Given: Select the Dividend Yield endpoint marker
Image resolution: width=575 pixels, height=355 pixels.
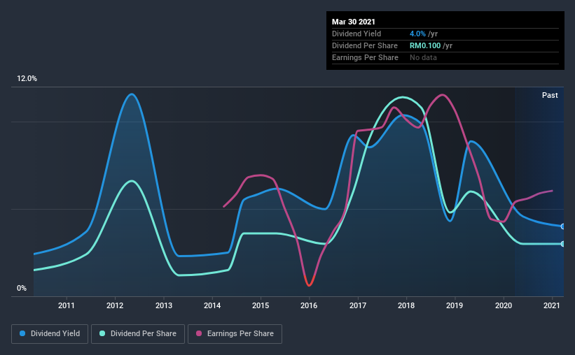Looking at the screenshot, I should tap(562, 226).
